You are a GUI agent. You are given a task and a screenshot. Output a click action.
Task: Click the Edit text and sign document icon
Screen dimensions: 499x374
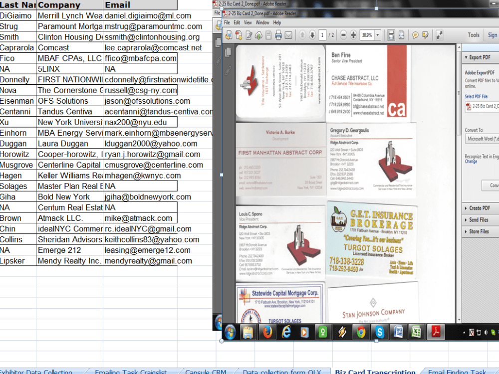(249, 35)
